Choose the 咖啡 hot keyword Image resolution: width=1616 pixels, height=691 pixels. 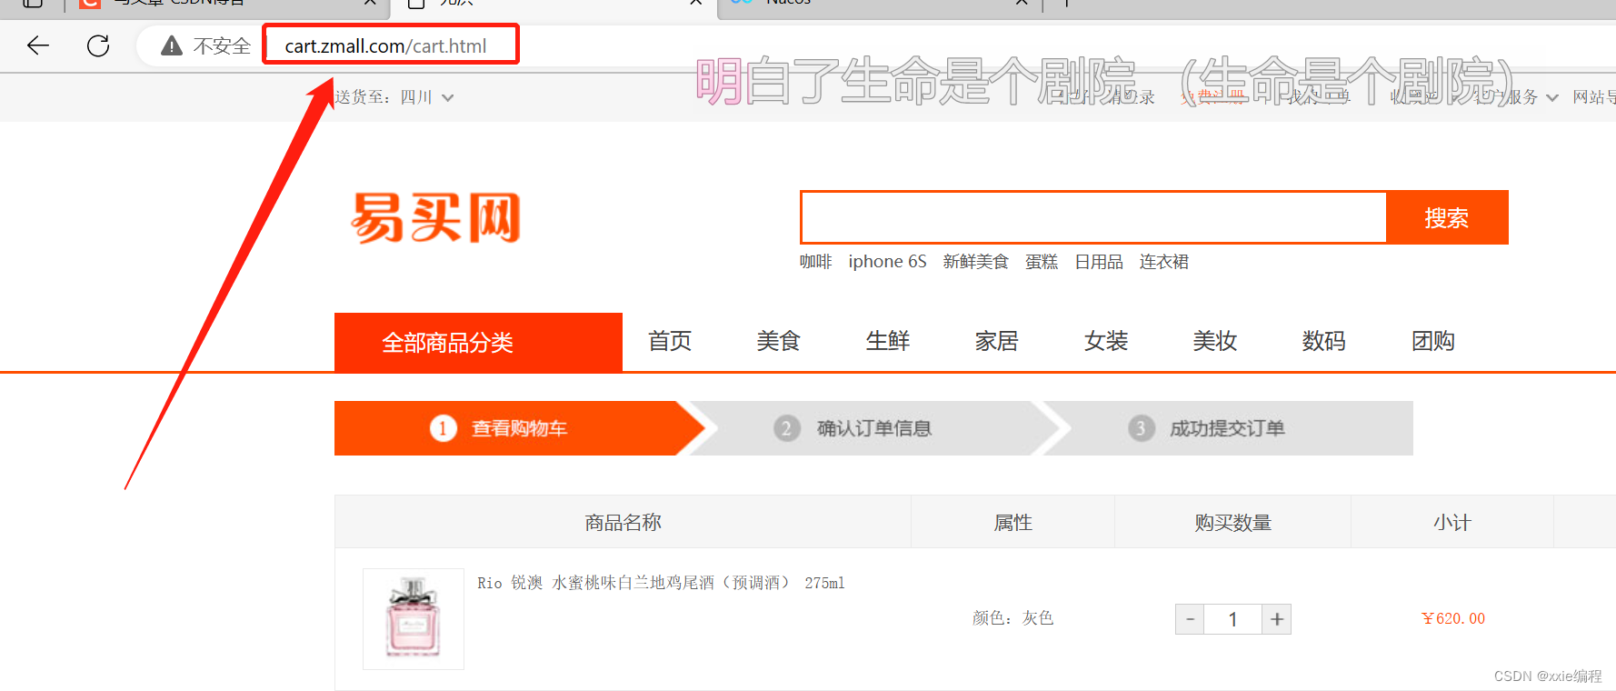click(x=815, y=262)
